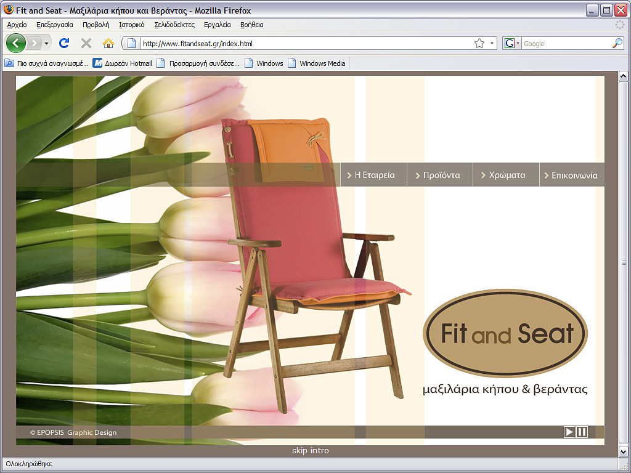Open the Windows bookmark
The image size is (631, 473).
(264, 63)
